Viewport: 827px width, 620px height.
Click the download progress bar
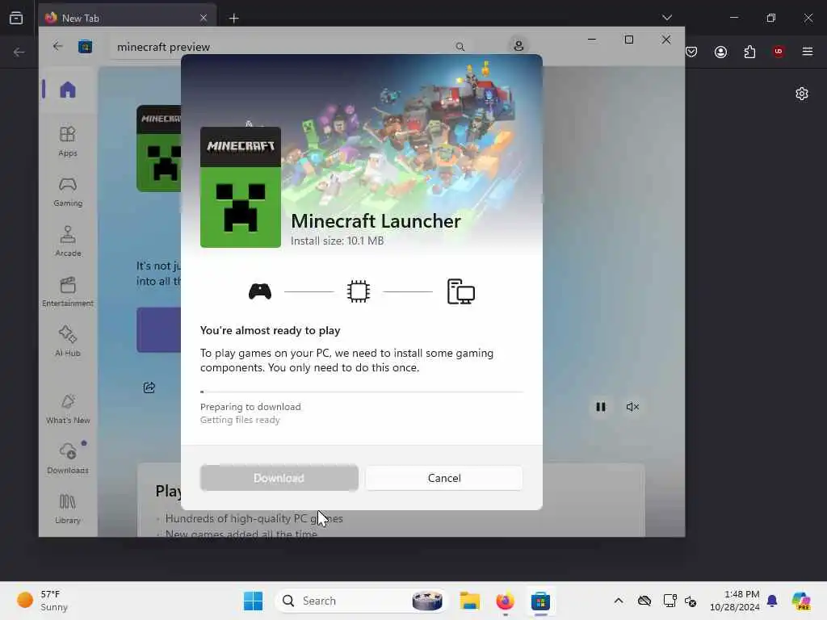pos(361,392)
